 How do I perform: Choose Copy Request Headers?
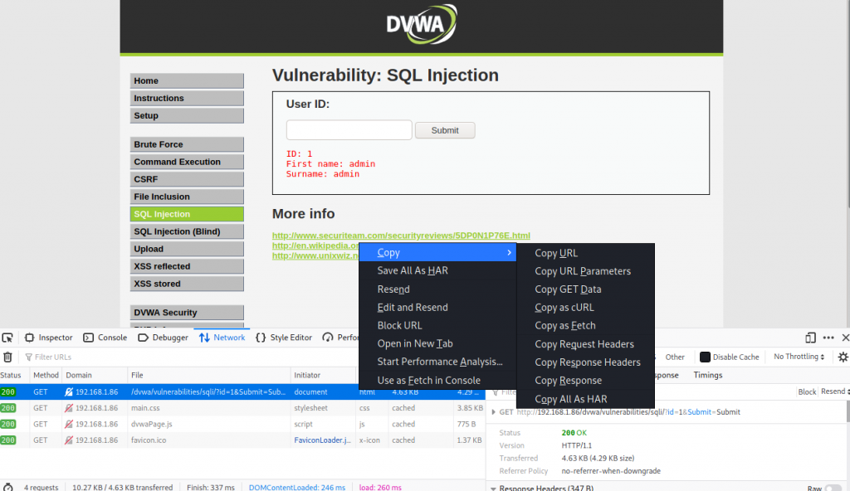[585, 344]
